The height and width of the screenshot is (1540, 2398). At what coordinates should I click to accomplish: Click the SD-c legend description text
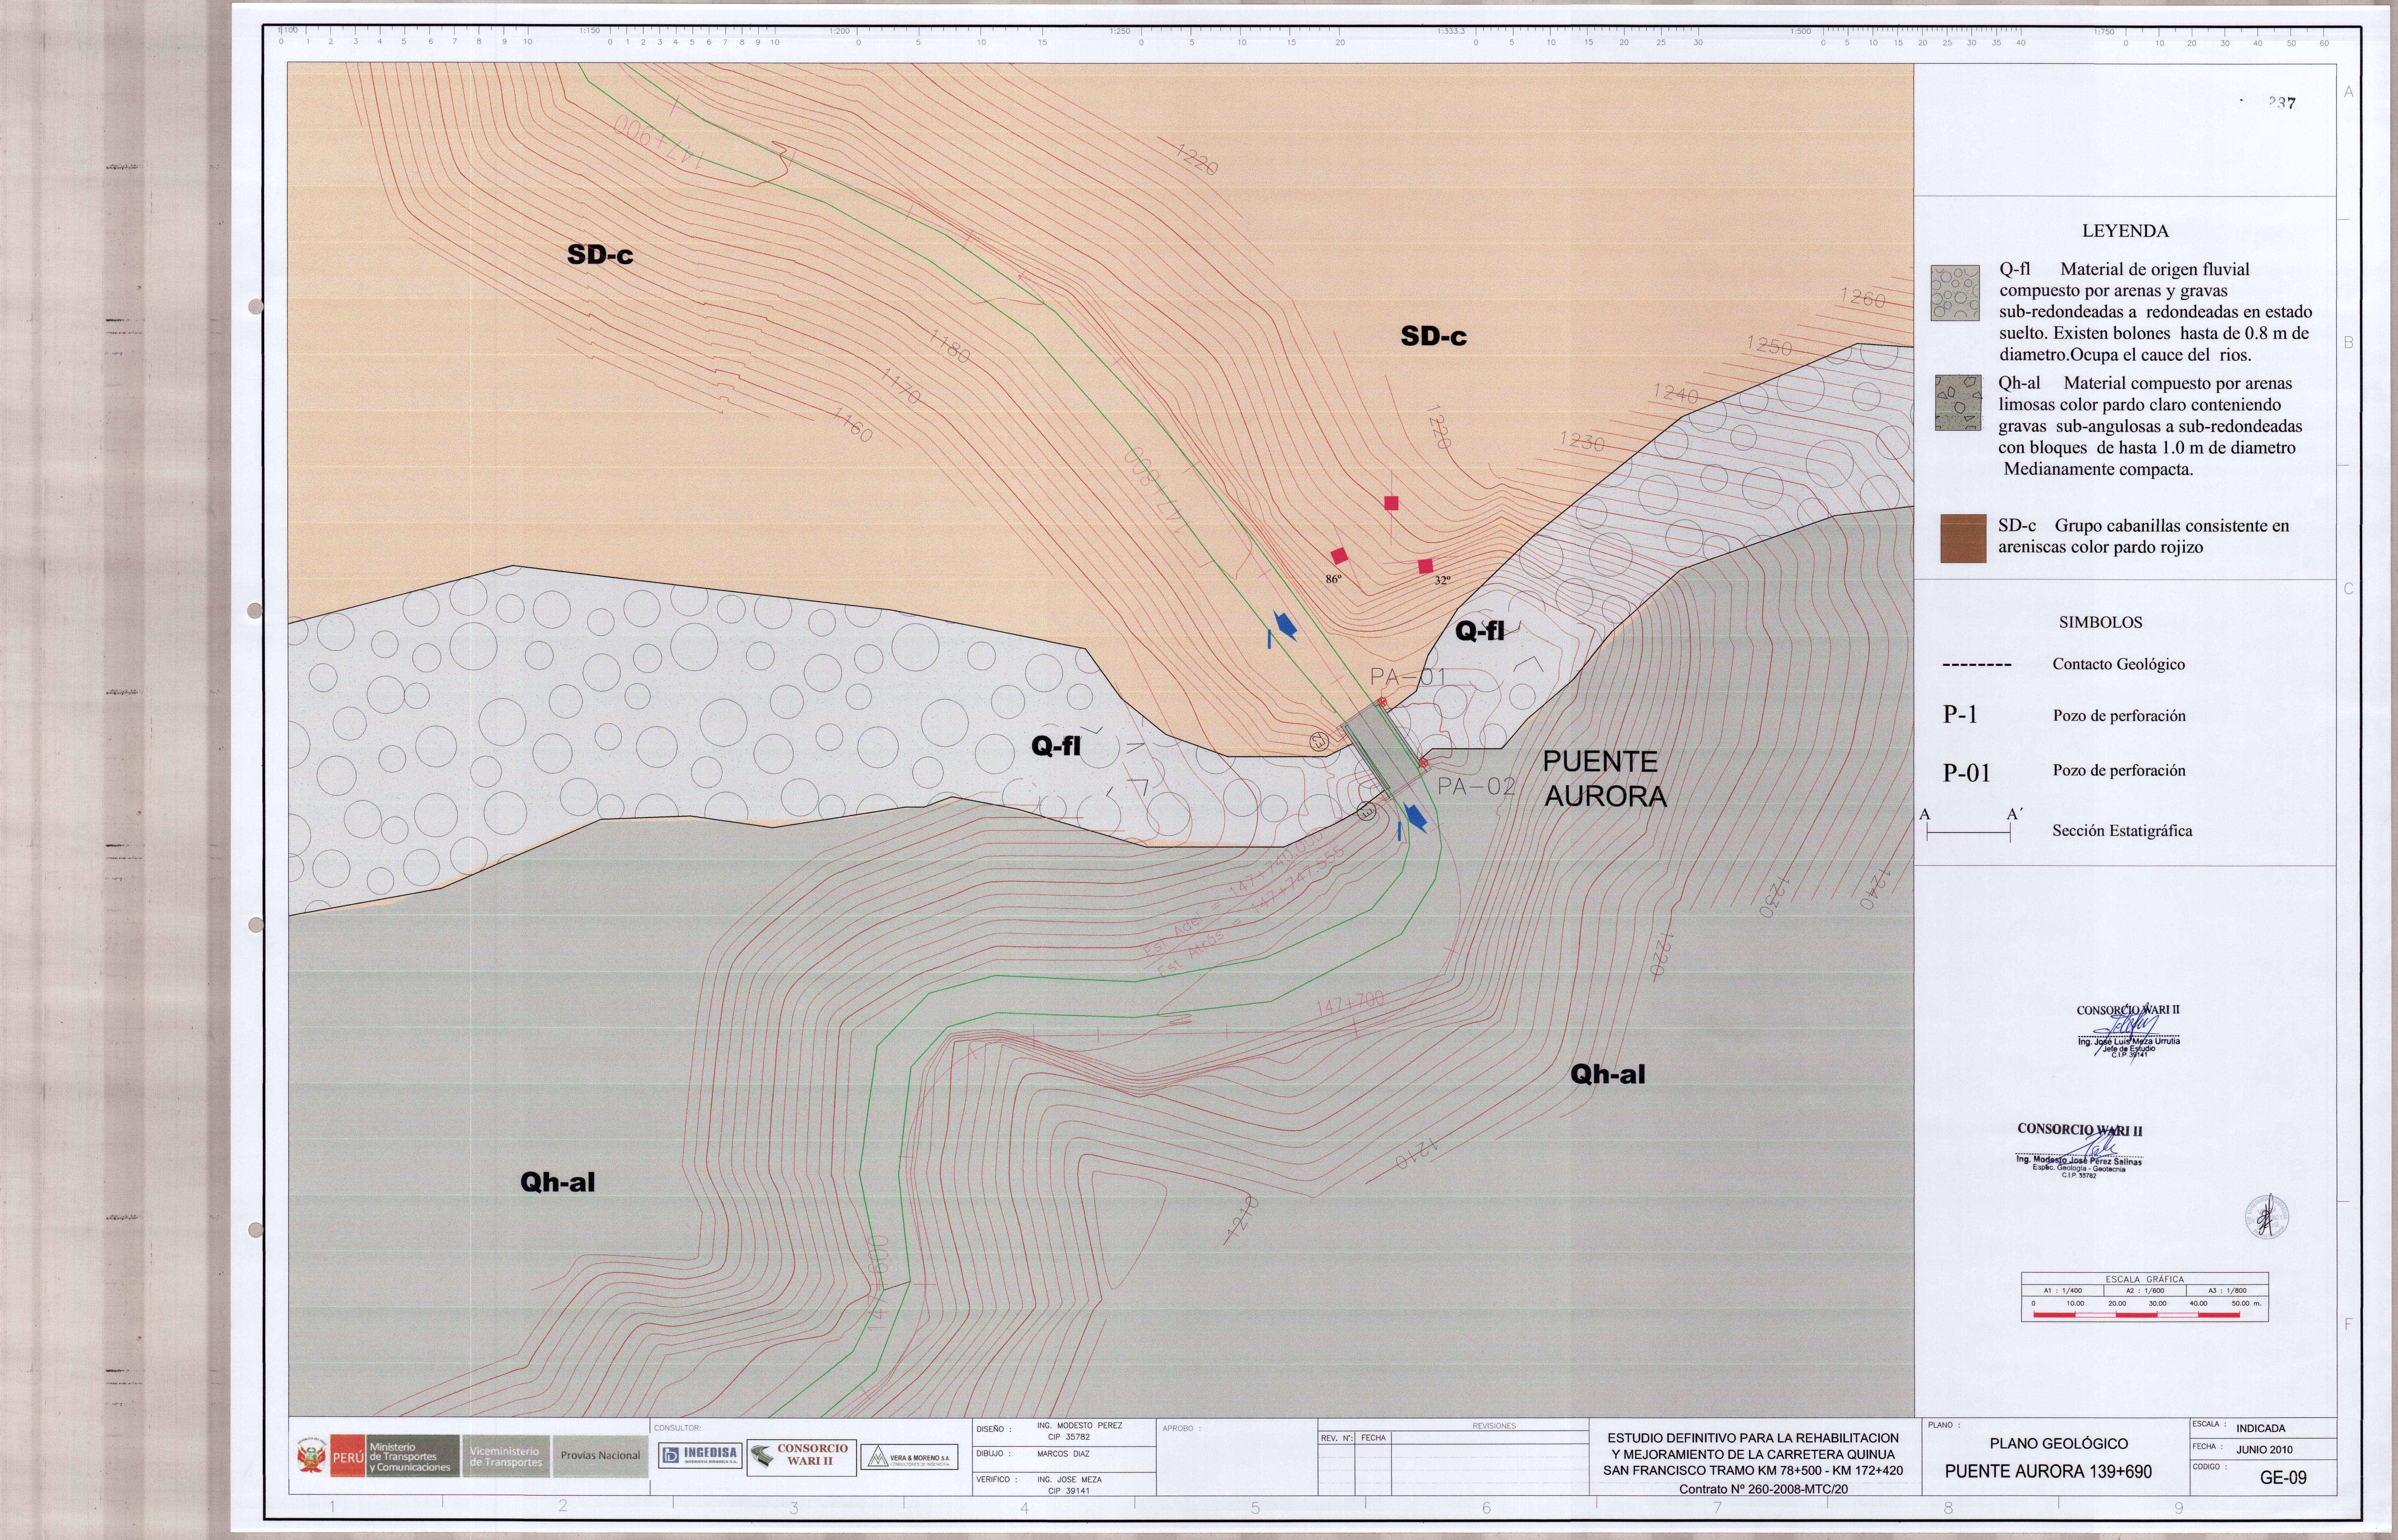(2143, 537)
